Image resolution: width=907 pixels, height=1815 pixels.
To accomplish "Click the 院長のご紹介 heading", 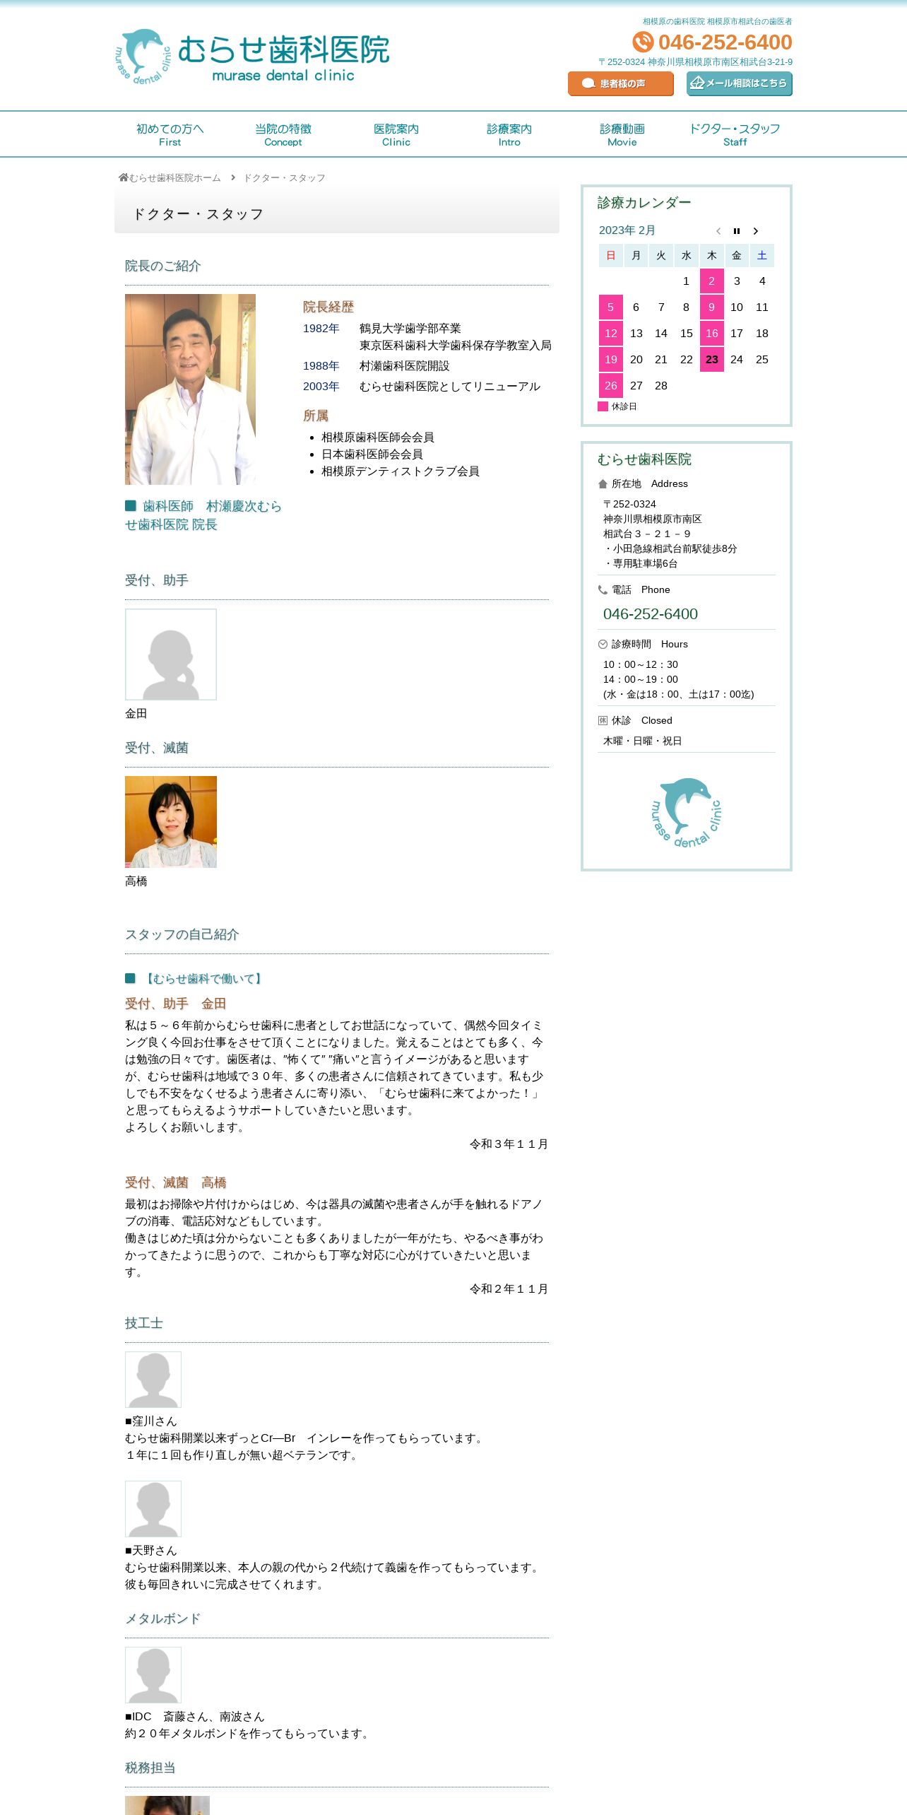I will tap(163, 266).
